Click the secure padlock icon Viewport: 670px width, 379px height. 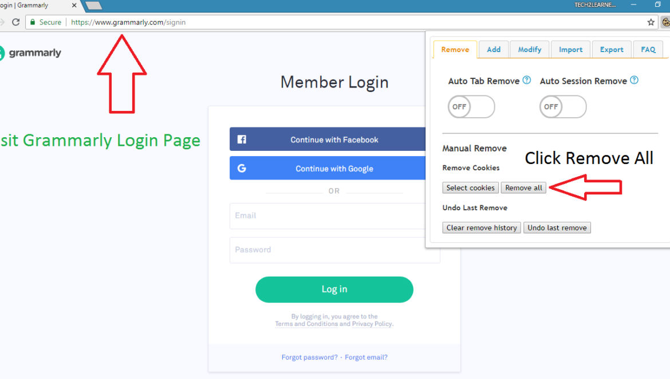(x=33, y=22)
